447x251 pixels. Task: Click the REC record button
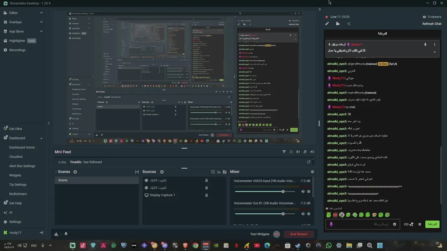(277, 234)
